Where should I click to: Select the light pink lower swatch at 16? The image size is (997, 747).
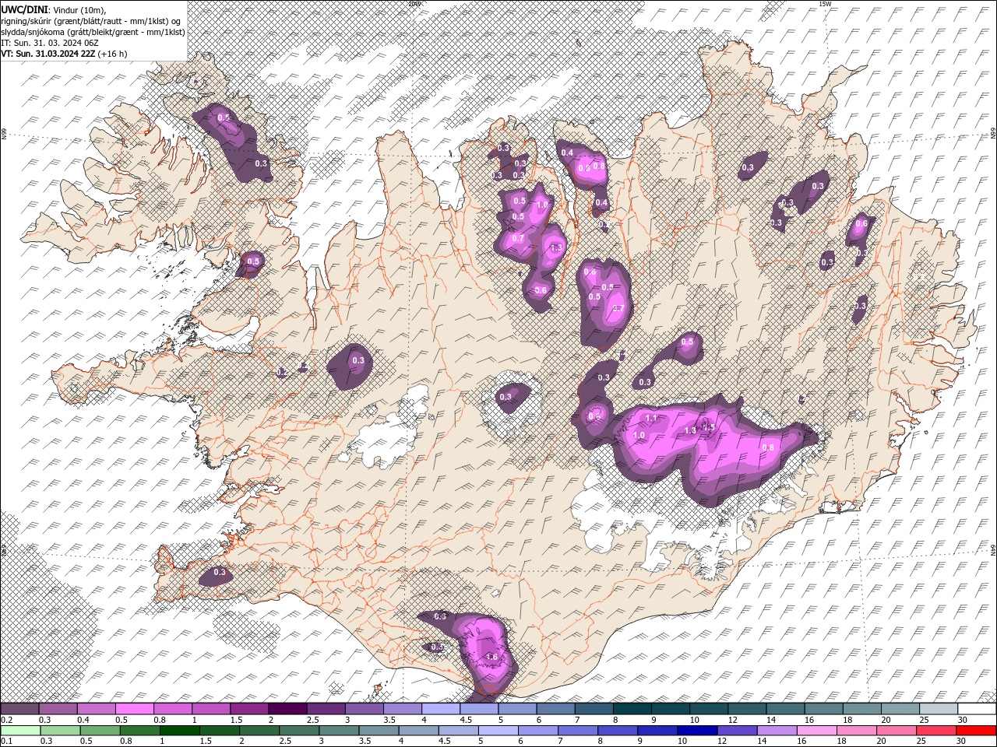point(816,731)
